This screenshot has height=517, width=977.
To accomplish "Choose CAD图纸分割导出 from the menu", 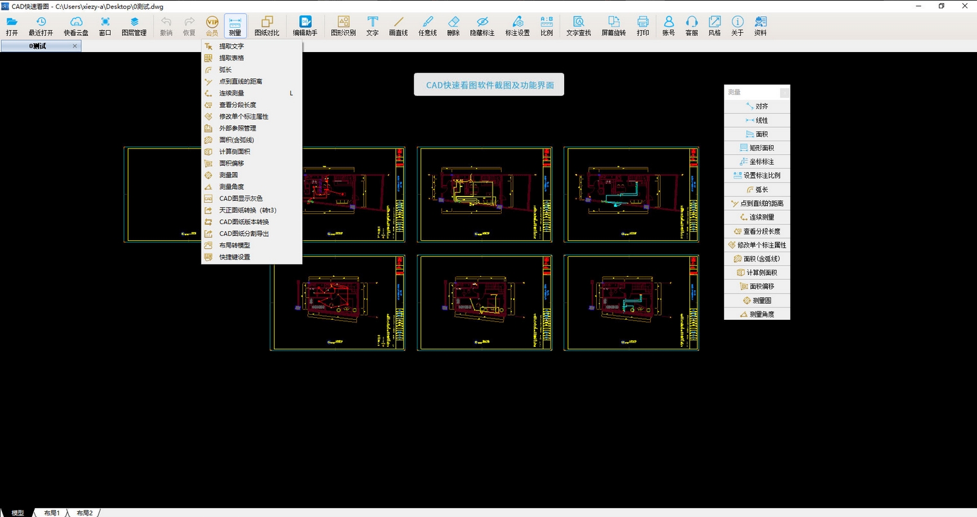I will point(251,234).
